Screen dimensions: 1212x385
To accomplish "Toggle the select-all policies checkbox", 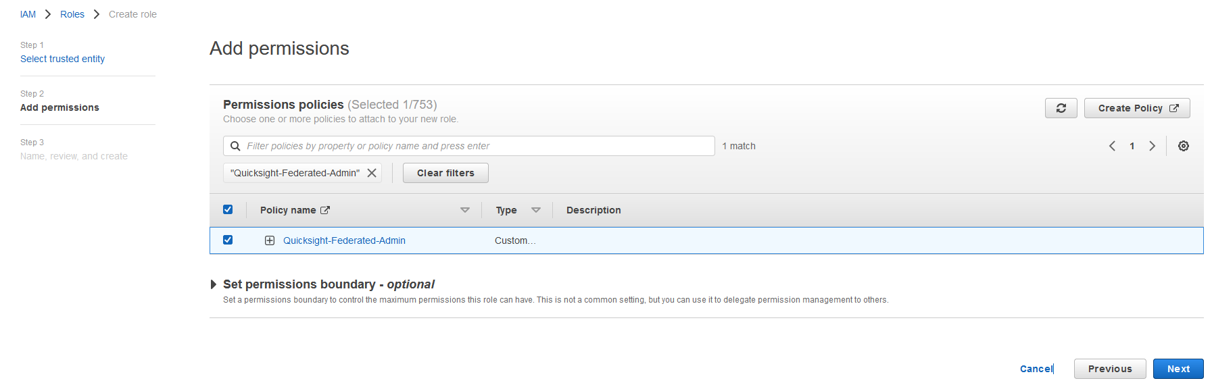I will tap(228, 209).
